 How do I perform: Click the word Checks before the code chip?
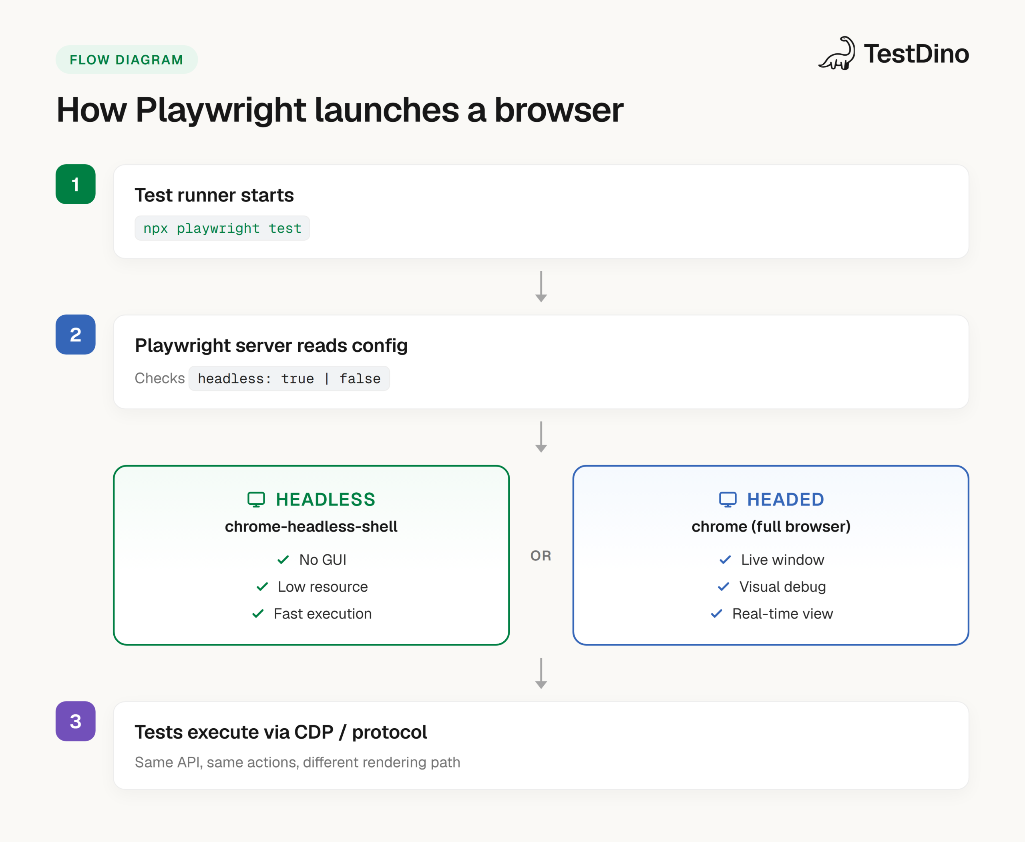[159, 378]
